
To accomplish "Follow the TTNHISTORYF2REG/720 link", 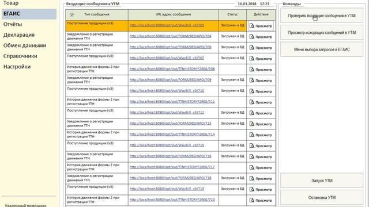I will [x=172, y=200].
